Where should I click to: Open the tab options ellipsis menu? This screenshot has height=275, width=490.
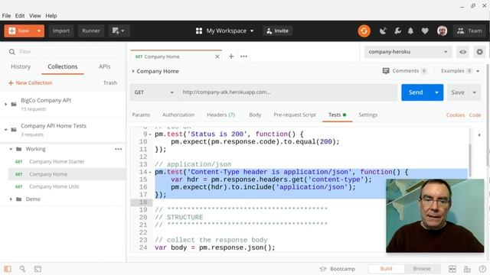(243, 57)
